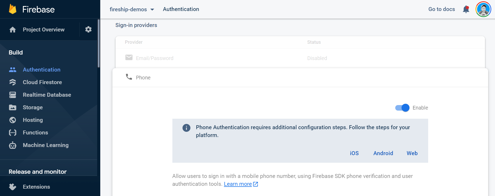
Task: Expand the fireship-demos project dropdown
Action: 132,9
